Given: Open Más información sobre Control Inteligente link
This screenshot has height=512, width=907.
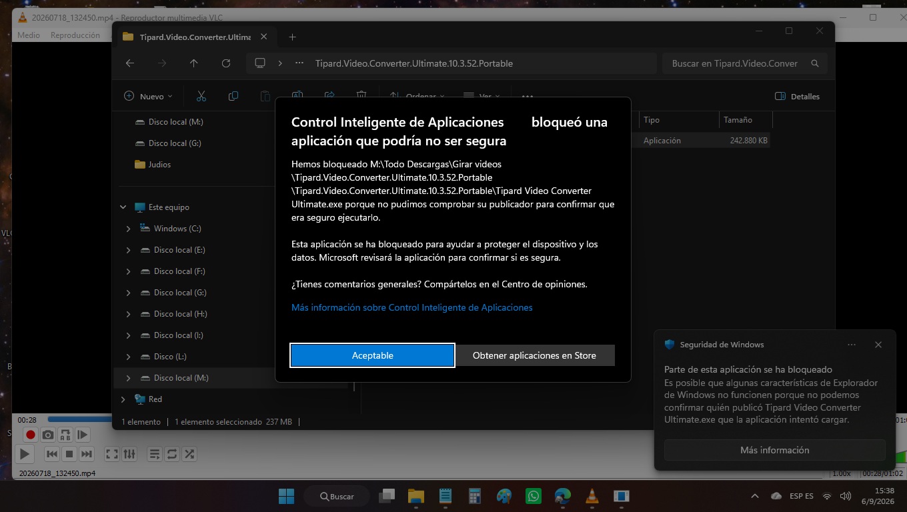Looking at the screenshot, I should [x=412, y=307].
